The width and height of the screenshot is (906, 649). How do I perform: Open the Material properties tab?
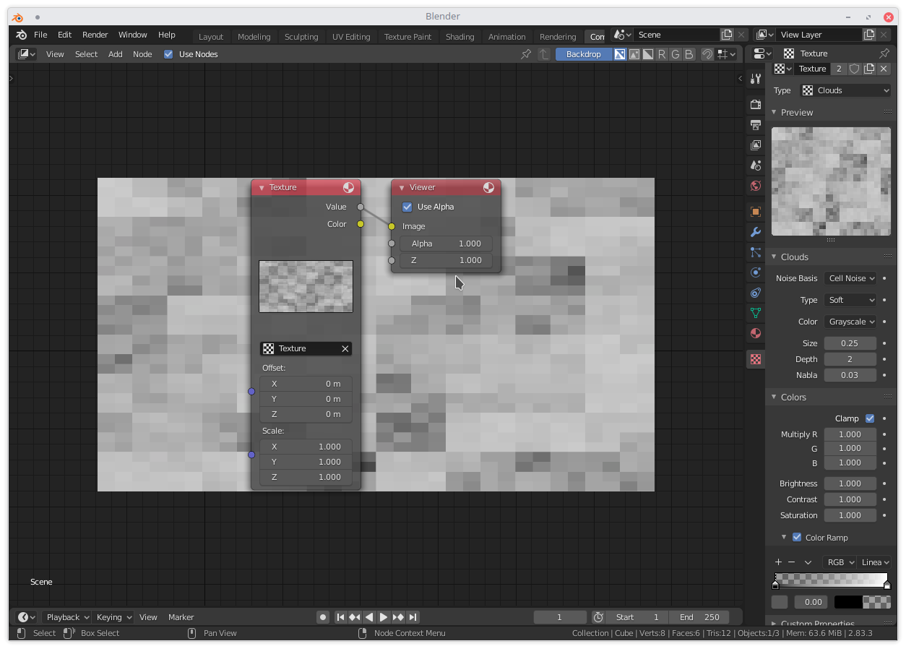(x=756, y=333)
